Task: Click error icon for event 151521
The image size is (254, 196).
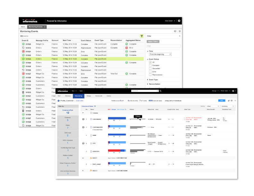Action: tap(23, 52)
